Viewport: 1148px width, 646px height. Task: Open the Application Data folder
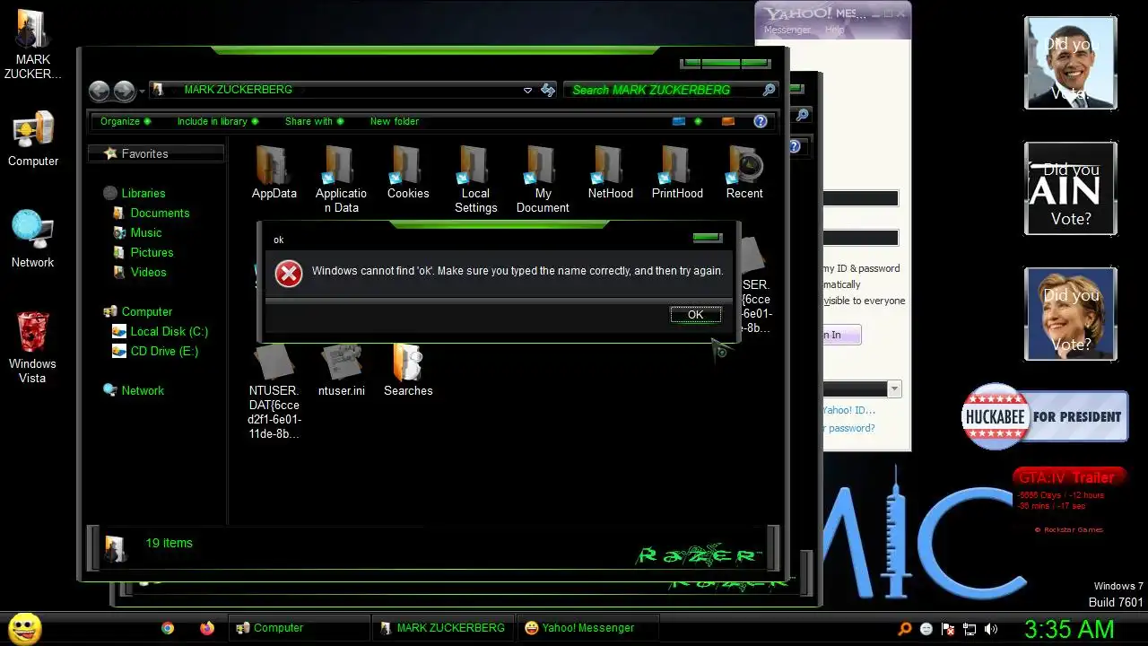coord(341,179)
